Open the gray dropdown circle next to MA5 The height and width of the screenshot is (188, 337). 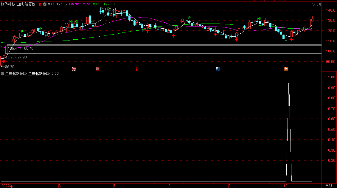45,4
